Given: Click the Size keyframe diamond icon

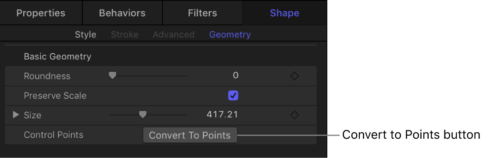Looking at the screenshot, I should [294, 115].
